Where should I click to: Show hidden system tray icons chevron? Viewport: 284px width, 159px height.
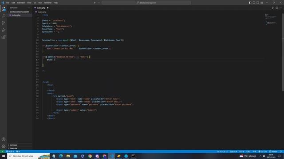point(260,156)
